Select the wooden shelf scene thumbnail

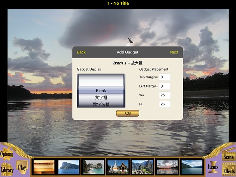pos(44,167)
